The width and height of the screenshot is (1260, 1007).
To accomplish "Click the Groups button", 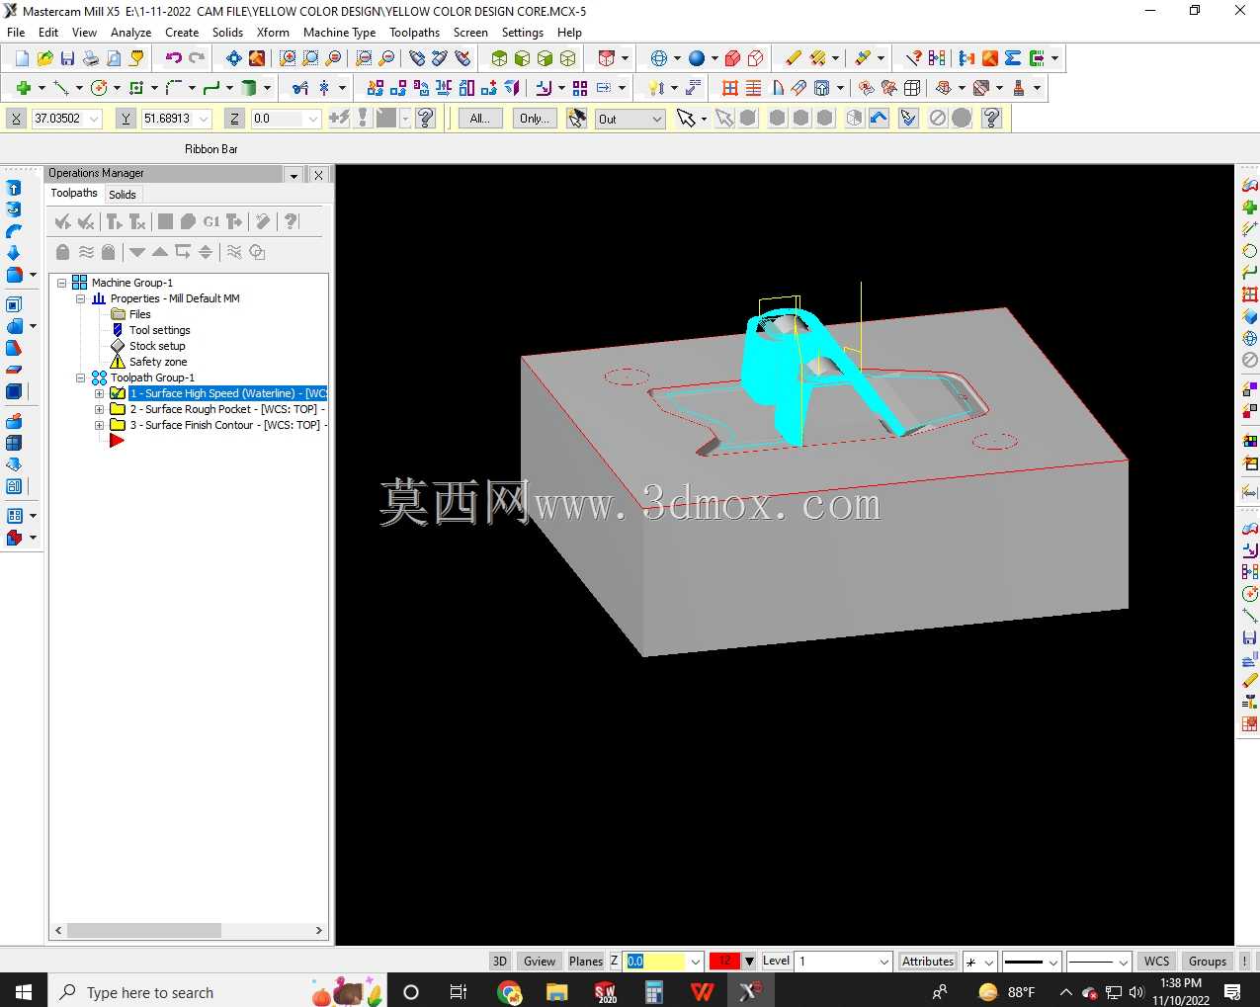I will tap(1207, 961).
